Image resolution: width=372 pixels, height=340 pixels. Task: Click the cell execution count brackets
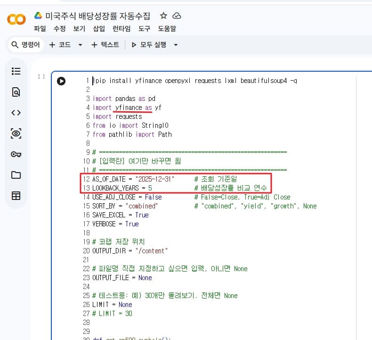(x=41, y=76)
